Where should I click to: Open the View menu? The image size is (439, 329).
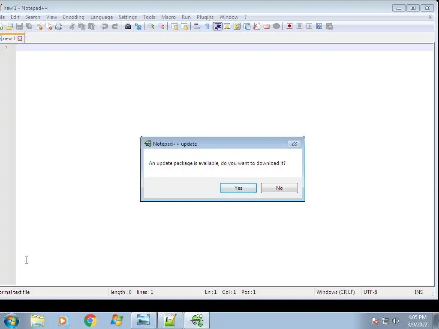[51, 17]
